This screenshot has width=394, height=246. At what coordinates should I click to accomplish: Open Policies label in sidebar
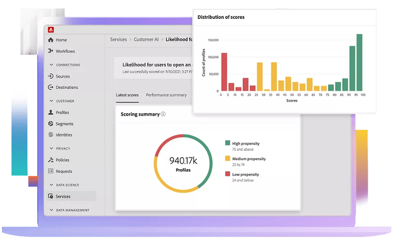(x=63, y=160)
